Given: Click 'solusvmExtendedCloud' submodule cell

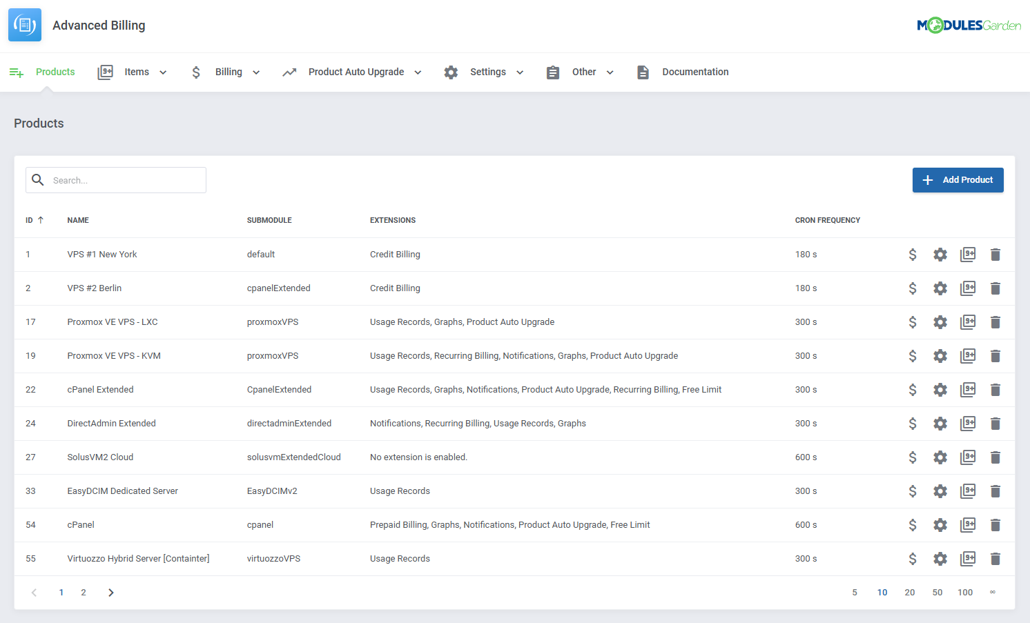Looking at the screenshot, I should 294,457.
